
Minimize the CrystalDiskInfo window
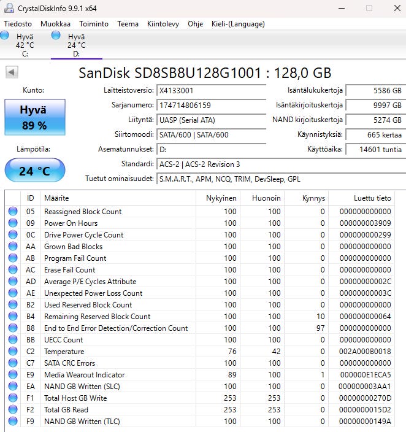pyautogui.click(x=342, y=8)
